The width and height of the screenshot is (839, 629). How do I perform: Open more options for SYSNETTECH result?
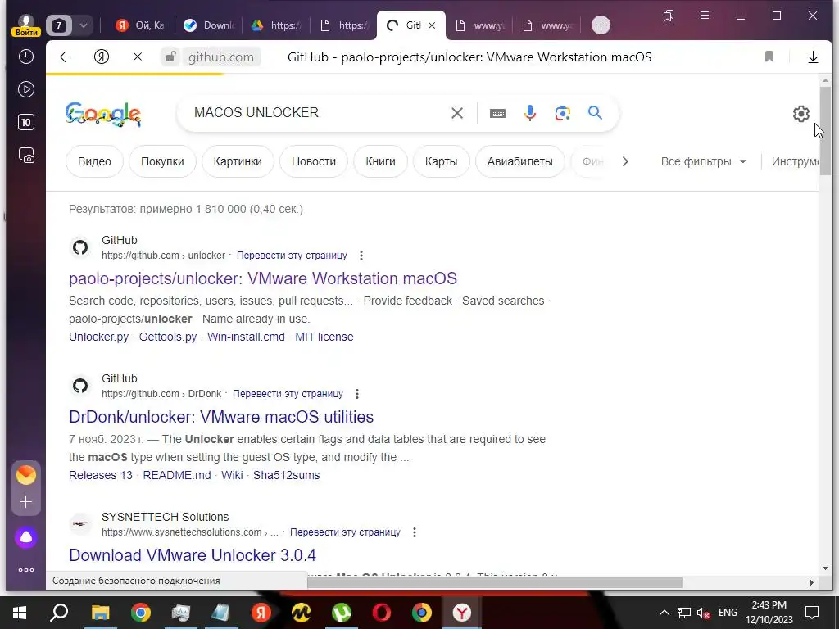(x=414, y=532)
